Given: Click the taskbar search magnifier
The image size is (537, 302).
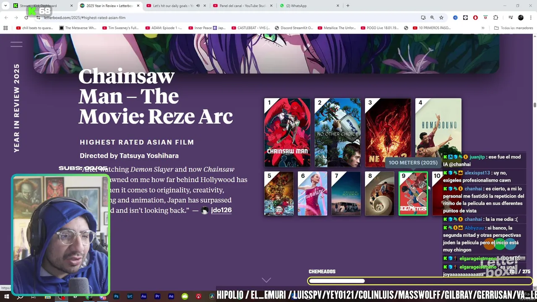Looking at the screenshot, I should coord(20,297).
